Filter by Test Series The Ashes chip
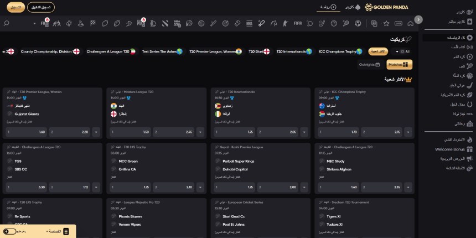Viewport: 476px width, 238px height. (162, 51)
